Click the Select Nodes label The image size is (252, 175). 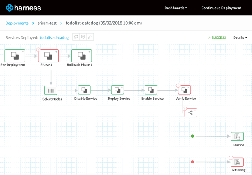(x=52, y=99)
